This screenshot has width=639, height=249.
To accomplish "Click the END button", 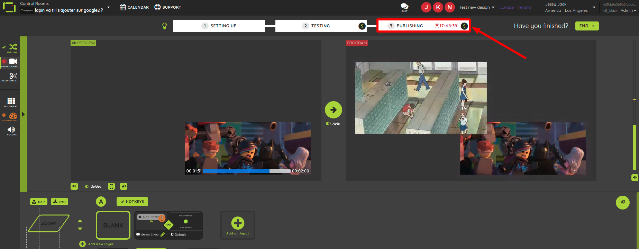I will click(587, 26).
